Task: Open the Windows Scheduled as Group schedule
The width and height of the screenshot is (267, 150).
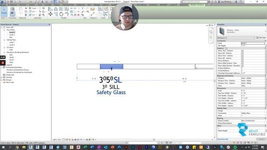Action: tap(18, 70)
